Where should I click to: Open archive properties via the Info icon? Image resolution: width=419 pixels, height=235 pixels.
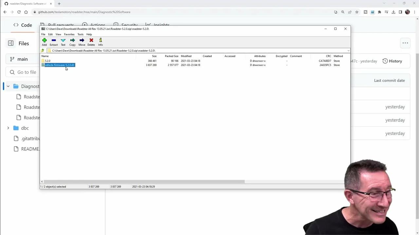(x=100, y=41)
